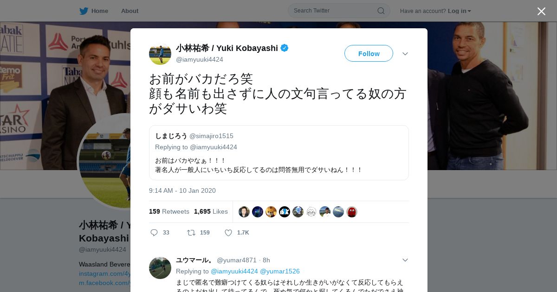Image resolution: width=557 pixels, height=292 pixels.
Task: Follow Yuki Kobayashi with the Follow button
Action: pyautogui.click(x=369, y=53)
